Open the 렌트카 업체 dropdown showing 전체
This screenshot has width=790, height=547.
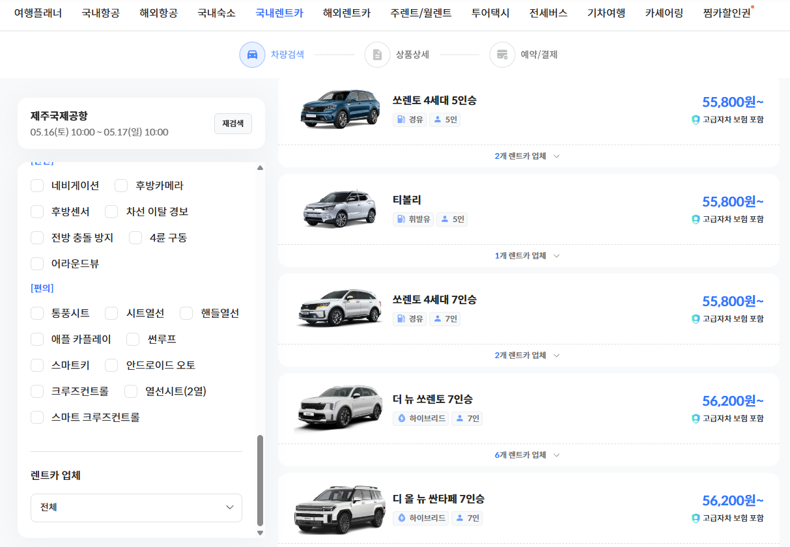pos(136,507)
